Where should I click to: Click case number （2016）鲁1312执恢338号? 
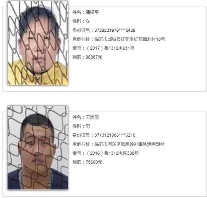112,153
